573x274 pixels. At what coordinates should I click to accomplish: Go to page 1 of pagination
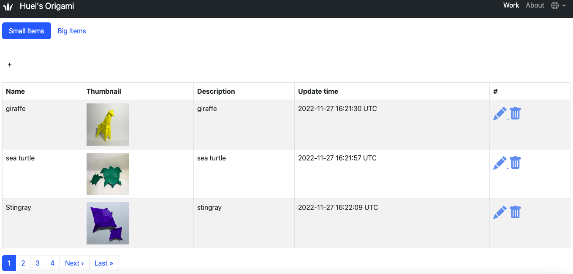pos(9,263)
